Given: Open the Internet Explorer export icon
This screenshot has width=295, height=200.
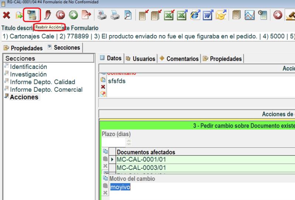Looking at the screenshot, I should (x=195, y=15).
